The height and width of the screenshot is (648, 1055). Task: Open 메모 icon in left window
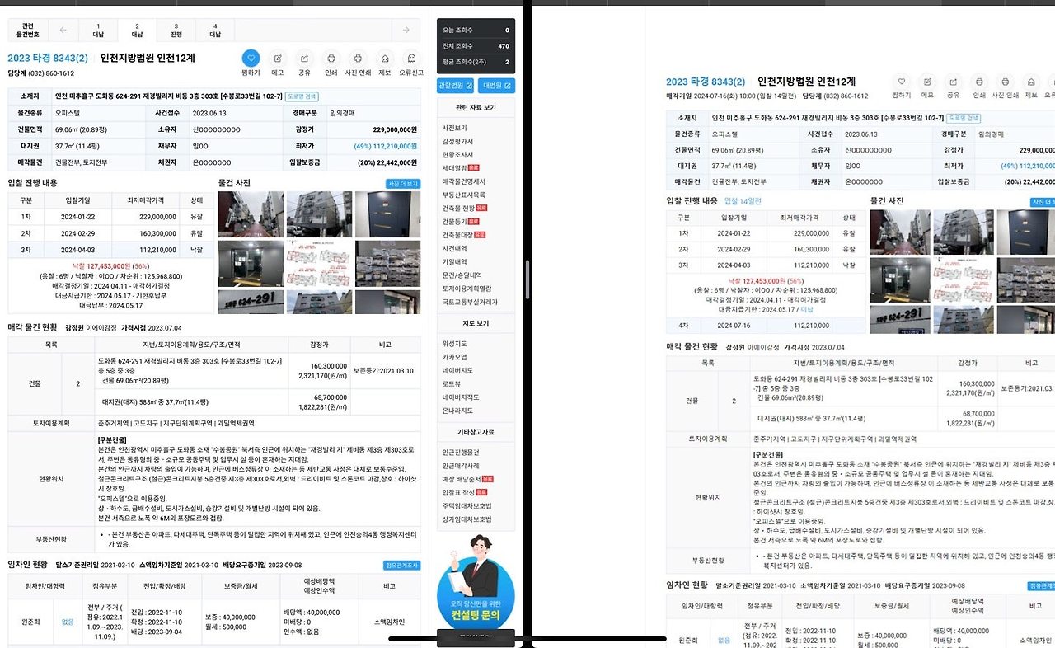pyautogui.click(x=278, y=58)
